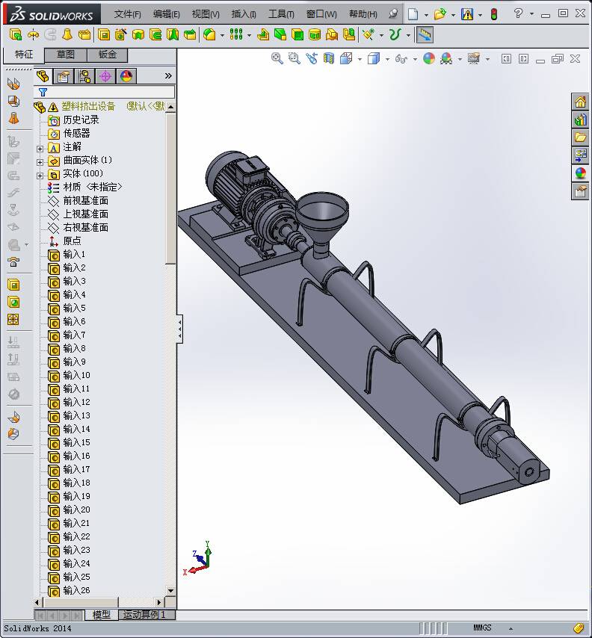592x638 pixels.
Task: Click the panel collapse handle on tree edge
Action: [179, 329]
